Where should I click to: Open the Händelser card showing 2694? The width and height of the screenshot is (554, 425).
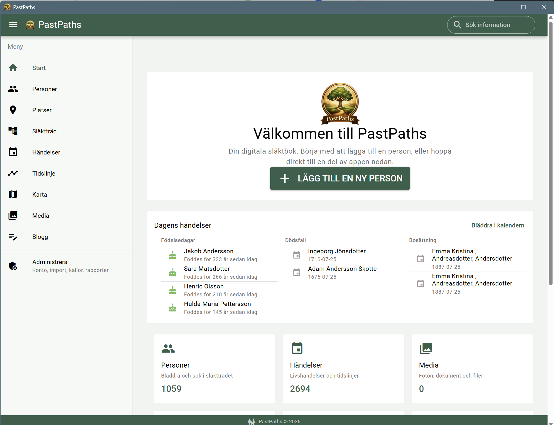click(343, 369)
